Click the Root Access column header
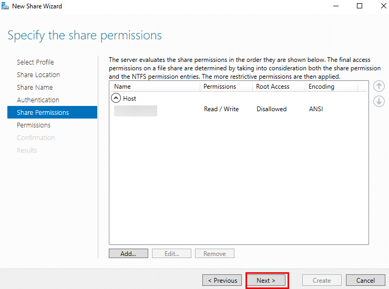The width and height of the screenshot is (389, 289). (272, 87)
